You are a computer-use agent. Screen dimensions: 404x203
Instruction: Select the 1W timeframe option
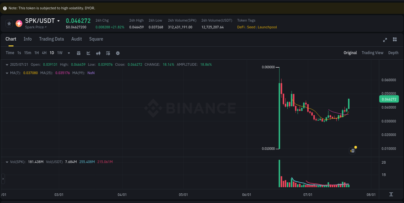click(x=59, y=53)
